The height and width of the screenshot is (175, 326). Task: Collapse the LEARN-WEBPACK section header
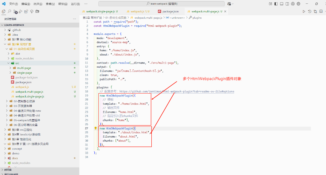(39, 25)
